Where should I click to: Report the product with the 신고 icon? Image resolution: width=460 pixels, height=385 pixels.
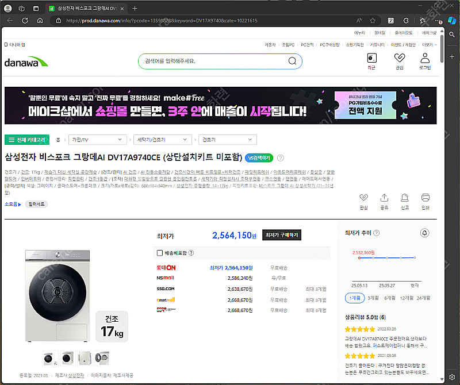click(x=405, y=202)
